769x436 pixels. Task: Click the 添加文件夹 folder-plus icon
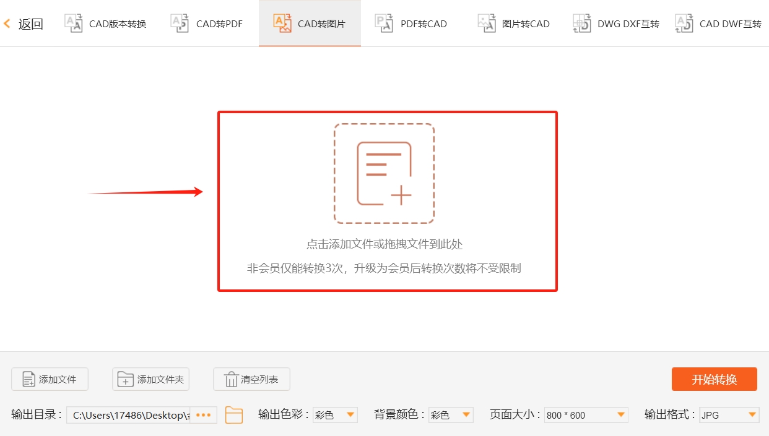pos(126,379)
